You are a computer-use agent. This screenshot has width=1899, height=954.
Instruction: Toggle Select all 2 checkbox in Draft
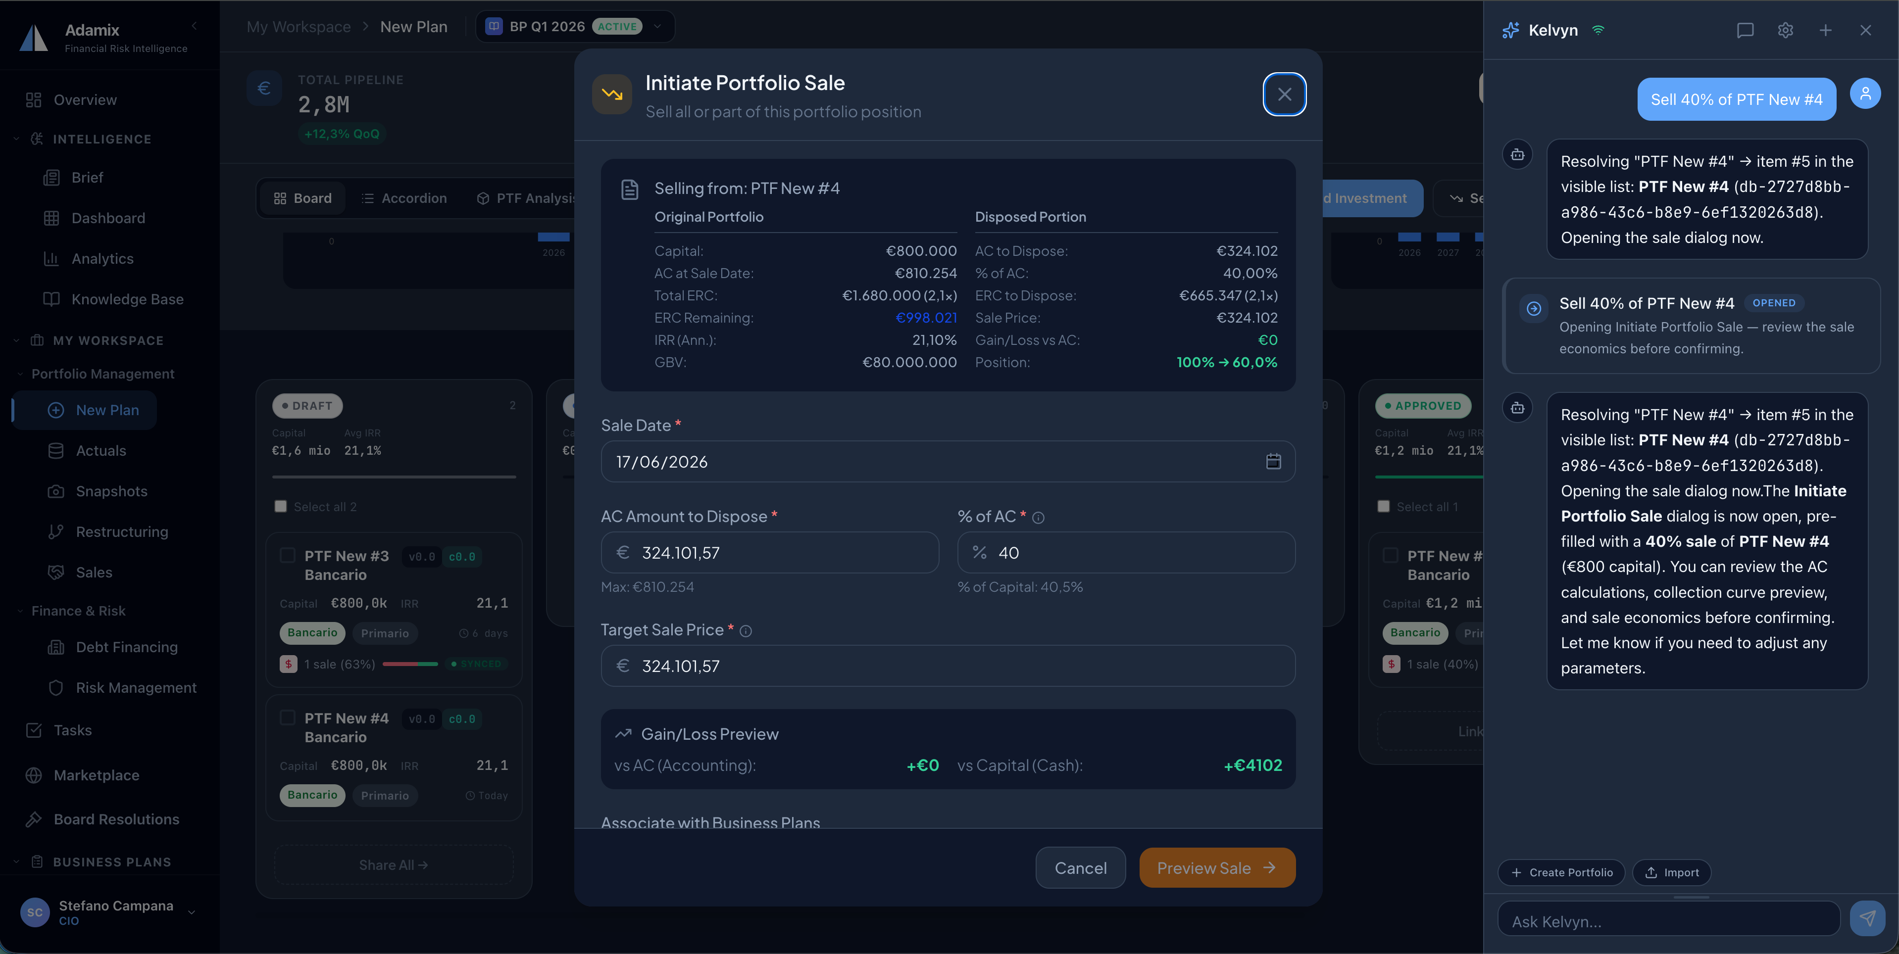pos(280,506)
